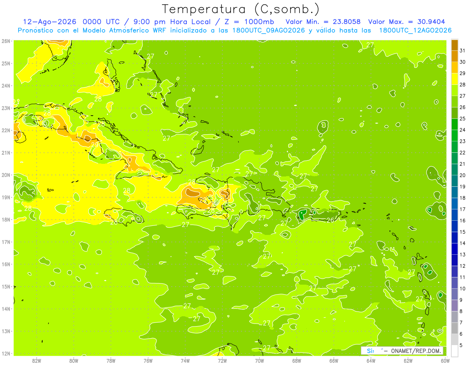
Task: Click the title 'Temperatura (C,somb.)'
Action: click(240, 9)
